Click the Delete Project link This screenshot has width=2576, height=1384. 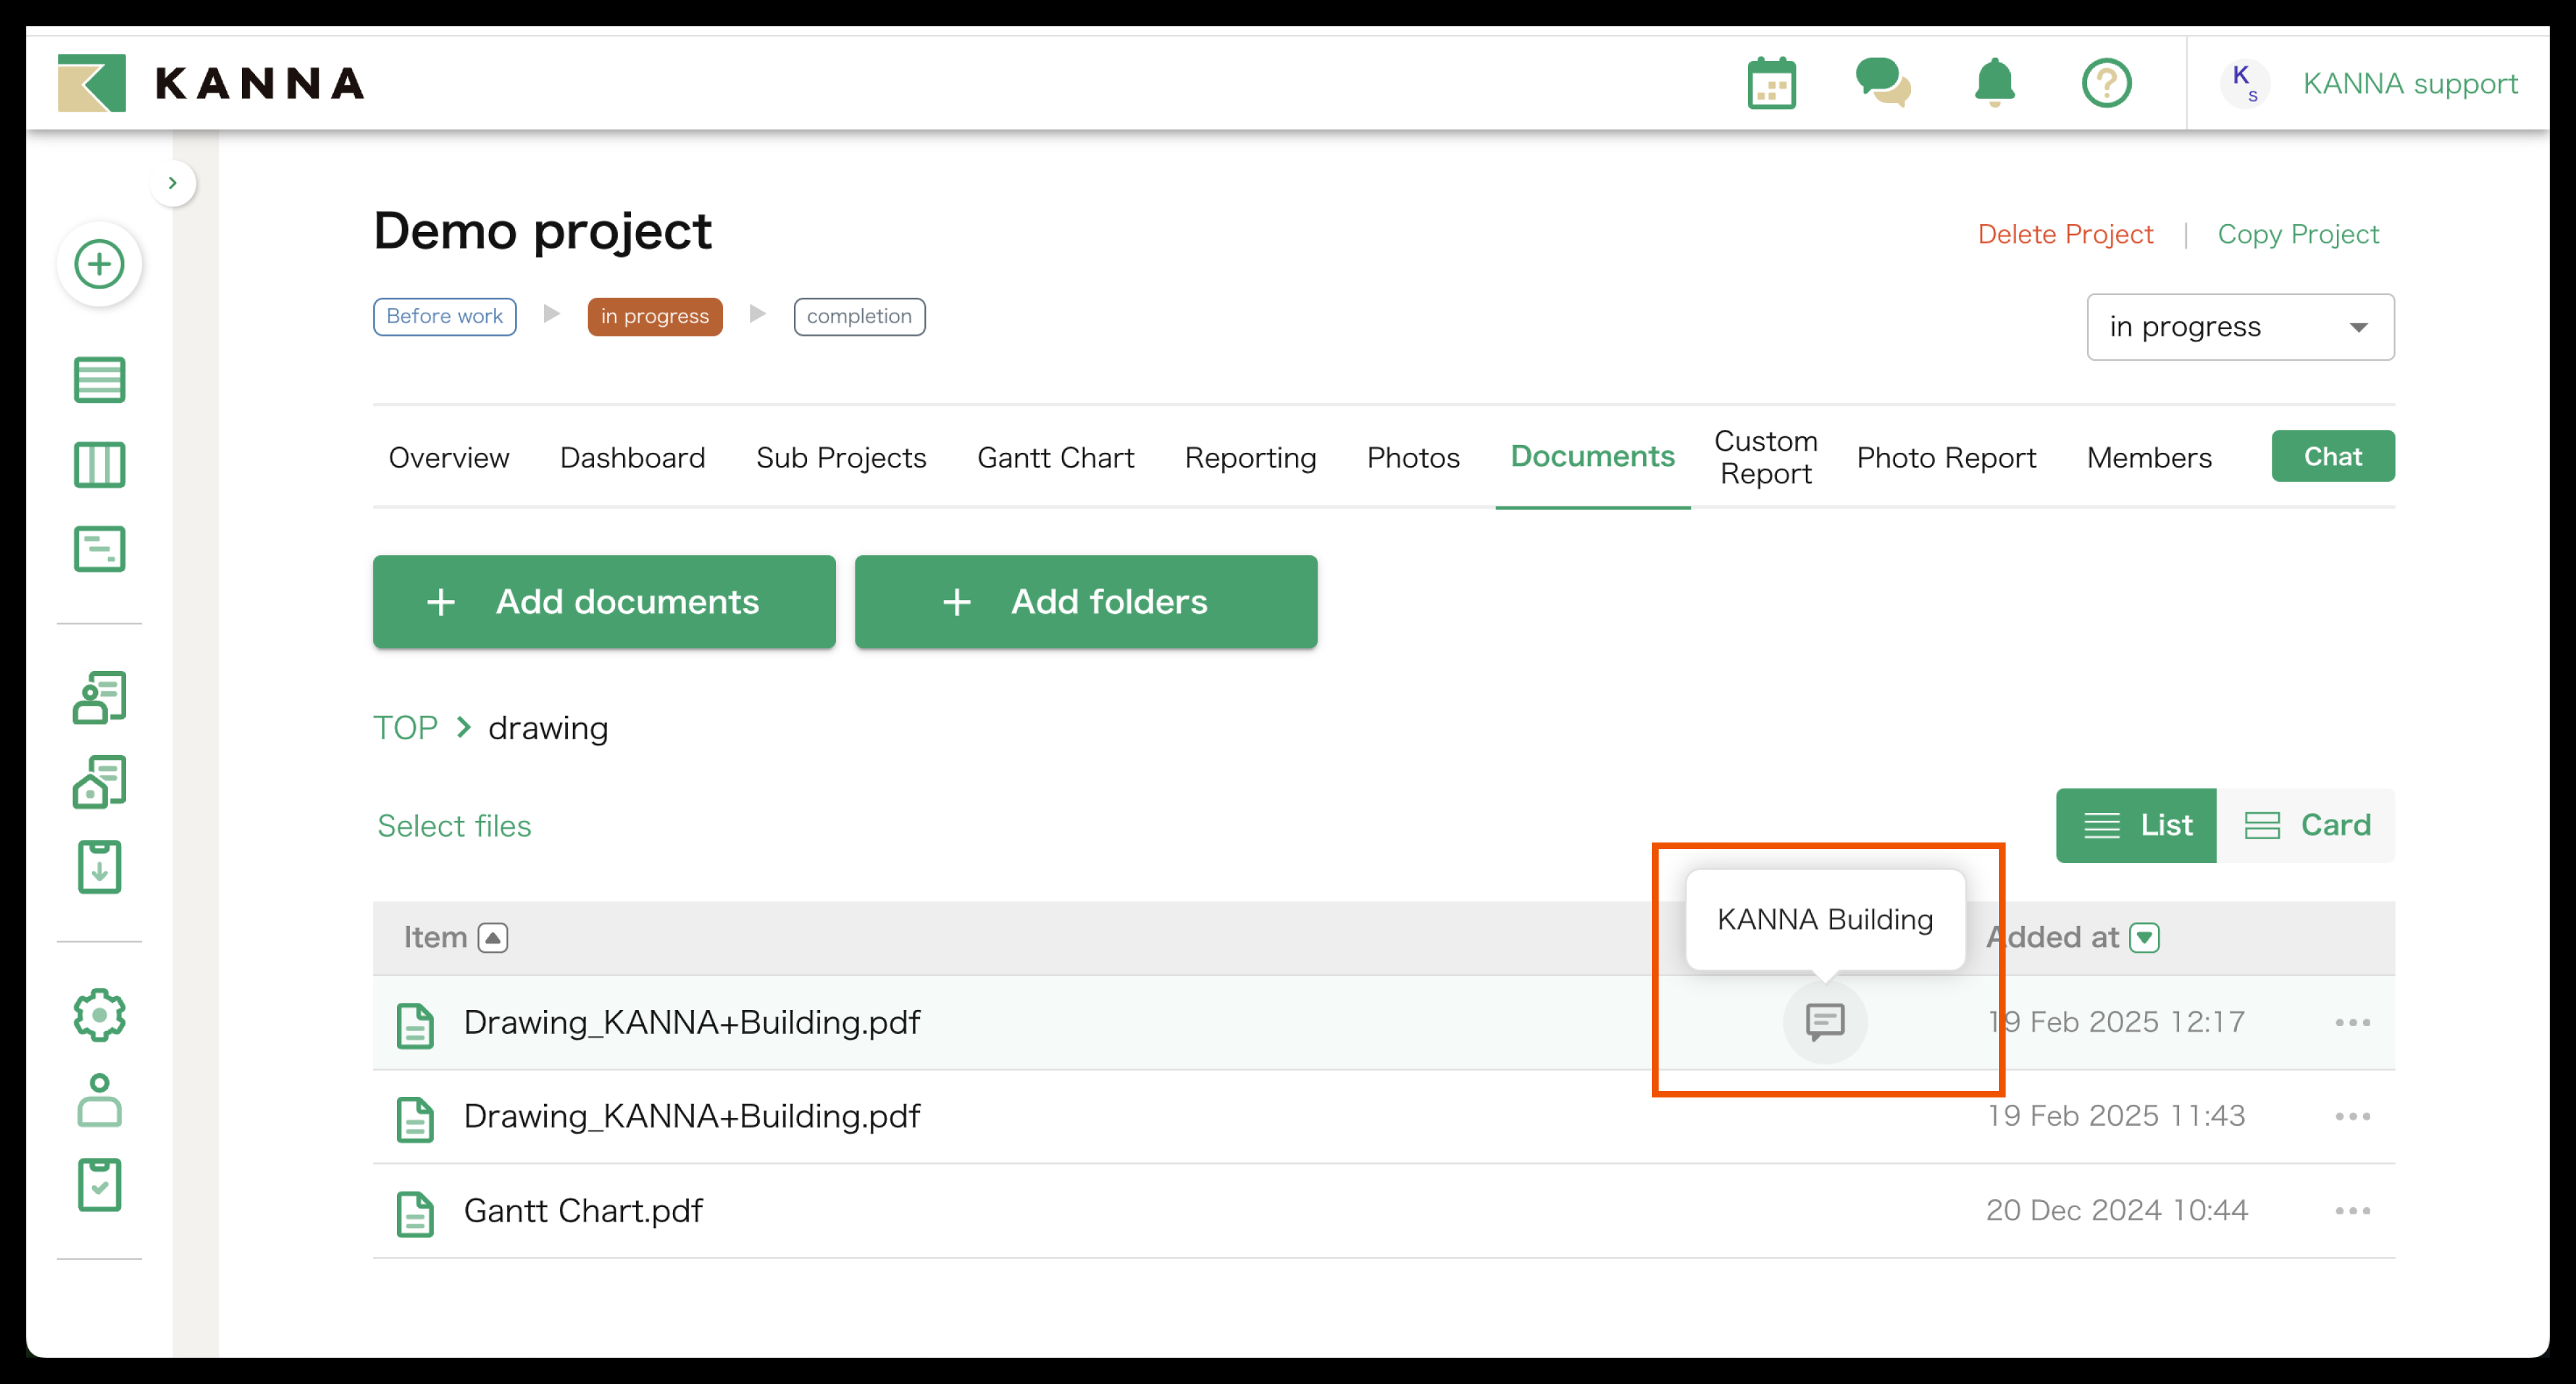pos(2064,234)
